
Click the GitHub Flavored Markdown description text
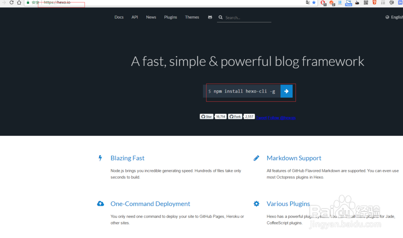(332, 174)
